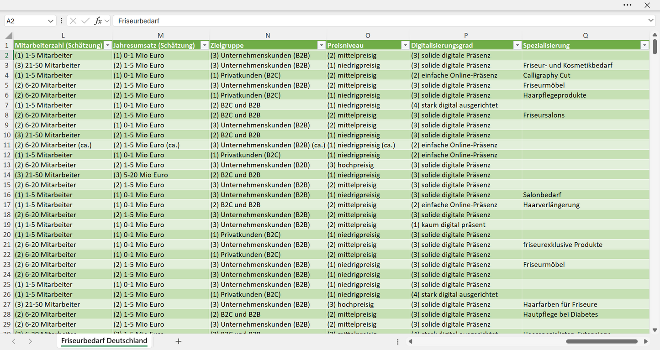Cancel formula entry with the X icon

click(74, 21)
